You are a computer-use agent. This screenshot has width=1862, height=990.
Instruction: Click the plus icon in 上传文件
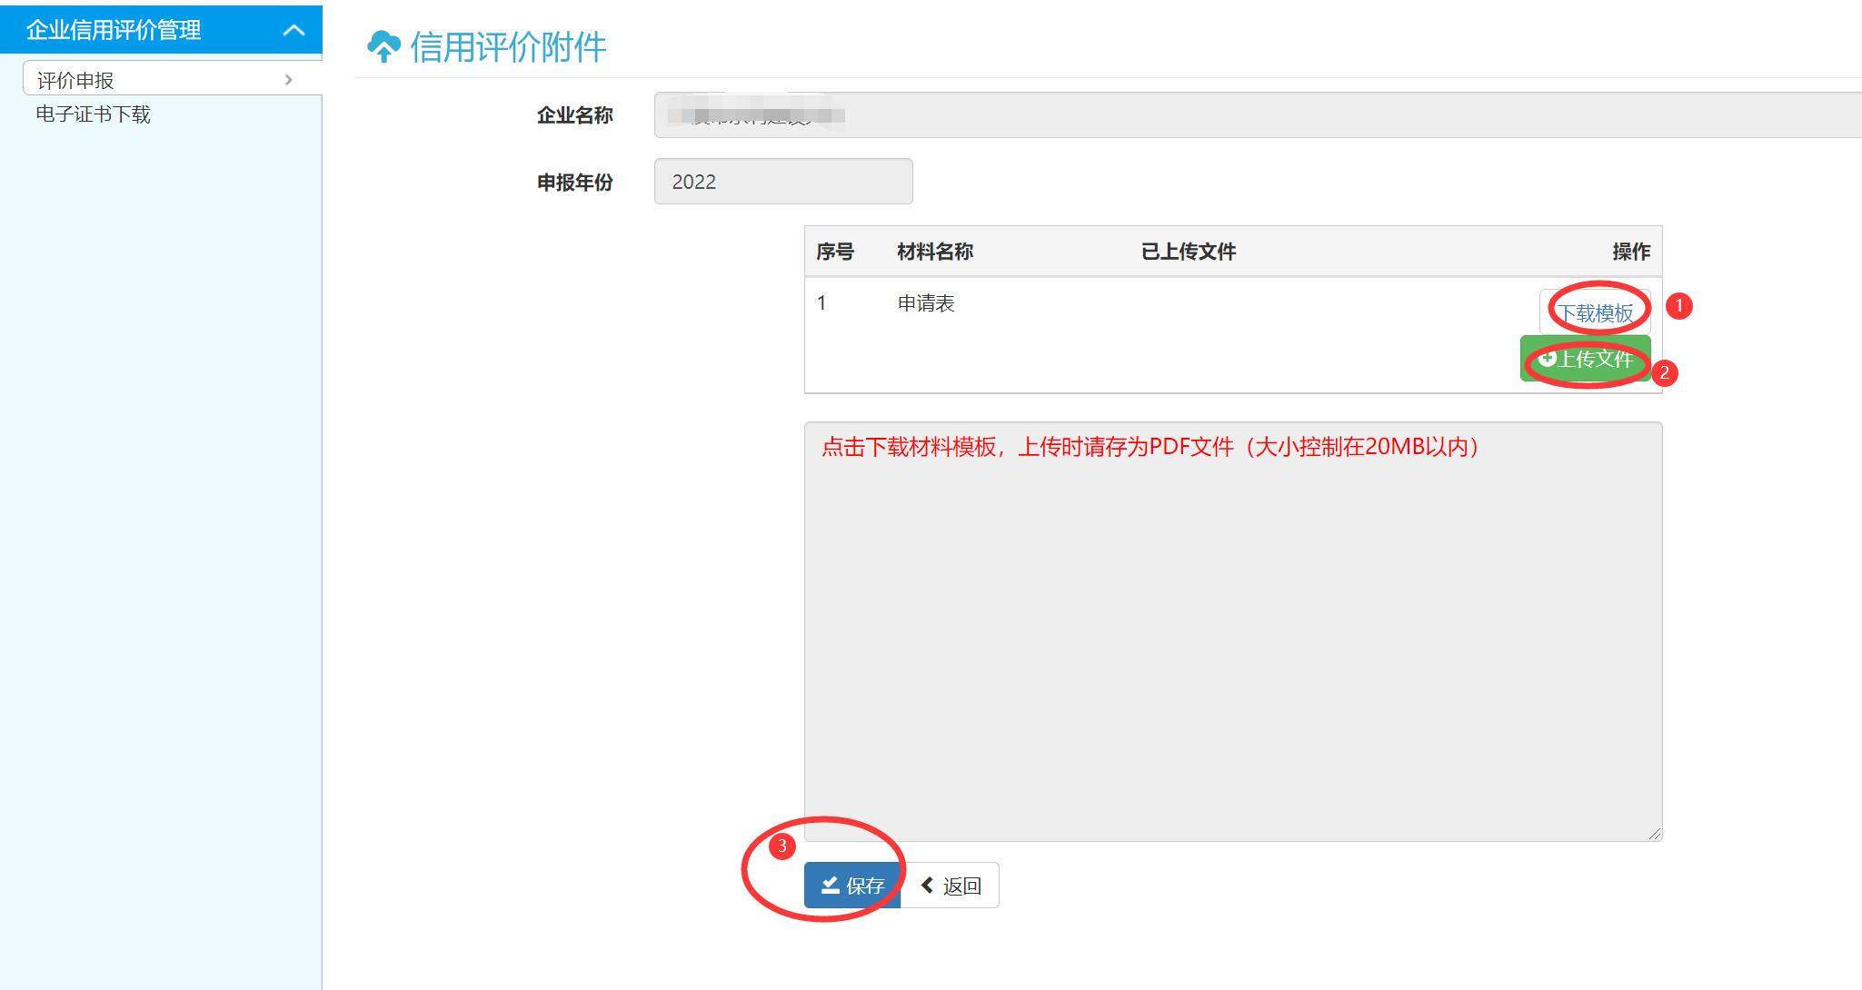pos(1547,359)
